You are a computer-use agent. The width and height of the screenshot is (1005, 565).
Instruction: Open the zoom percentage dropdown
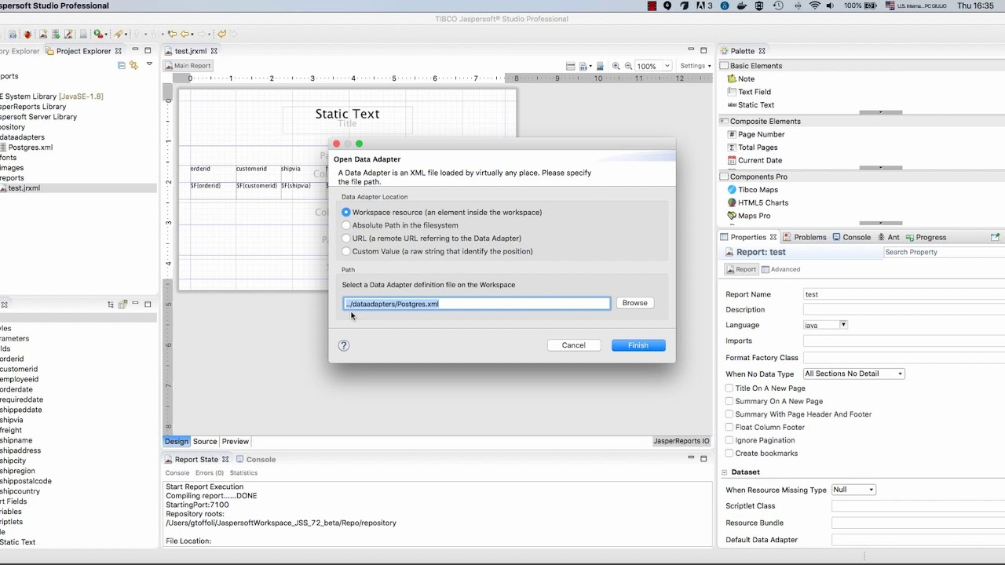click(x=667, y=66)
